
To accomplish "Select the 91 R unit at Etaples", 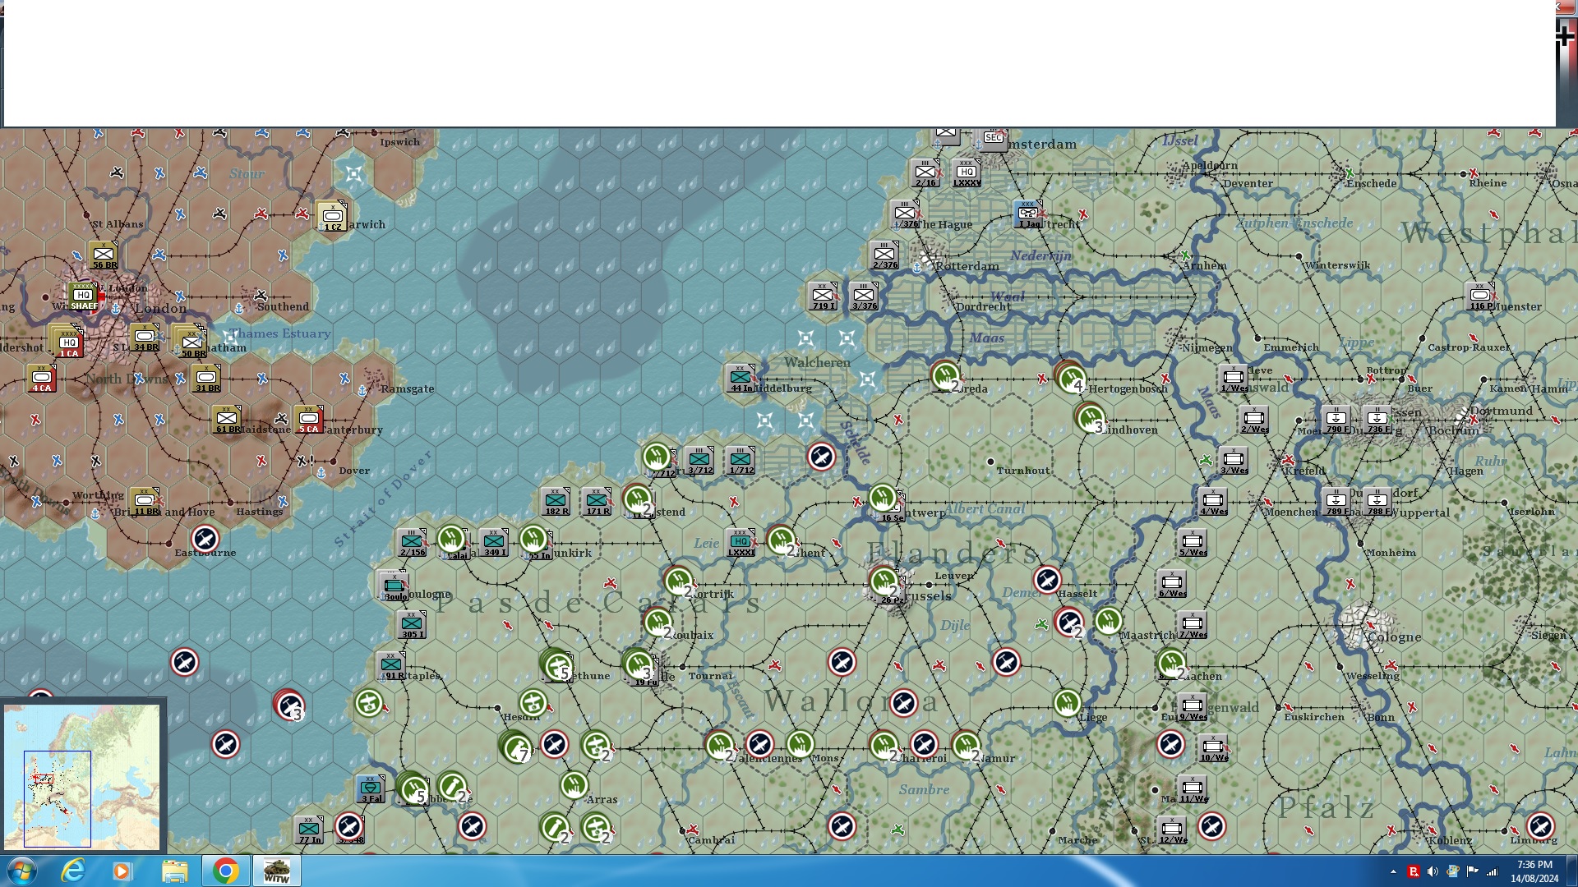I will (391, 666).
